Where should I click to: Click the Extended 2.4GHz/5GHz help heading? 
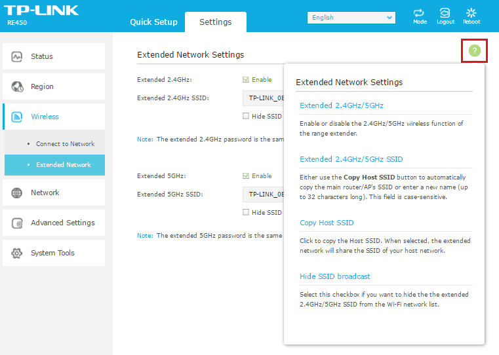342,105
